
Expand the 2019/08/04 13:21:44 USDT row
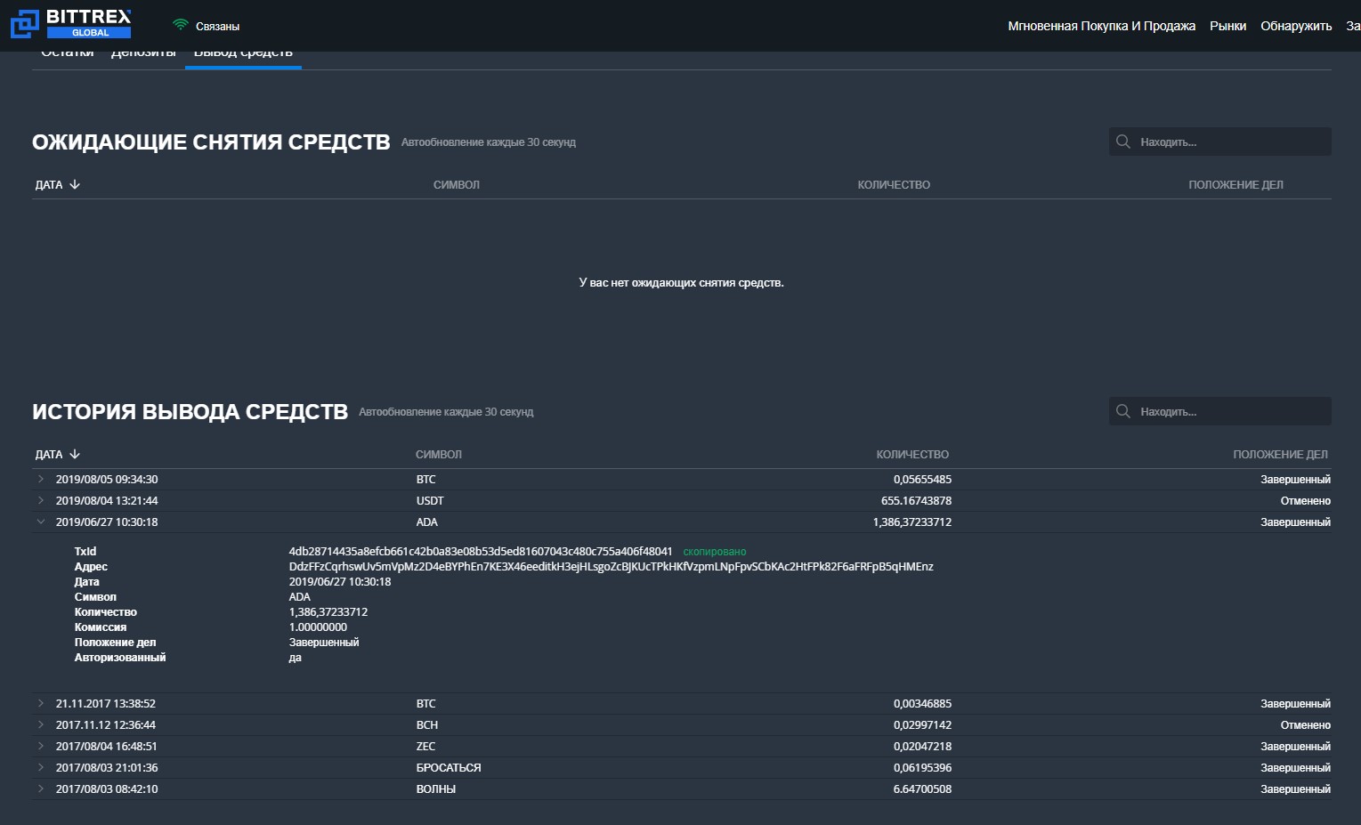(41, 500)
